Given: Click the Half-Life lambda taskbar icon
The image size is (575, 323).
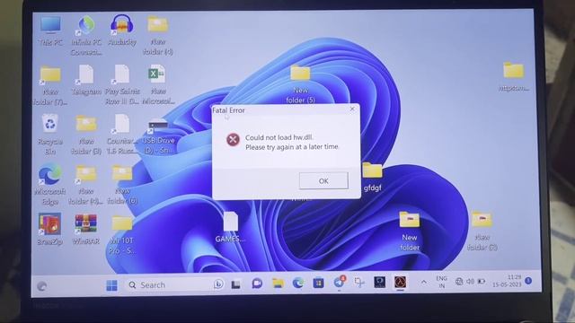Looking at the screenshot, I should (x=400, y=283).
